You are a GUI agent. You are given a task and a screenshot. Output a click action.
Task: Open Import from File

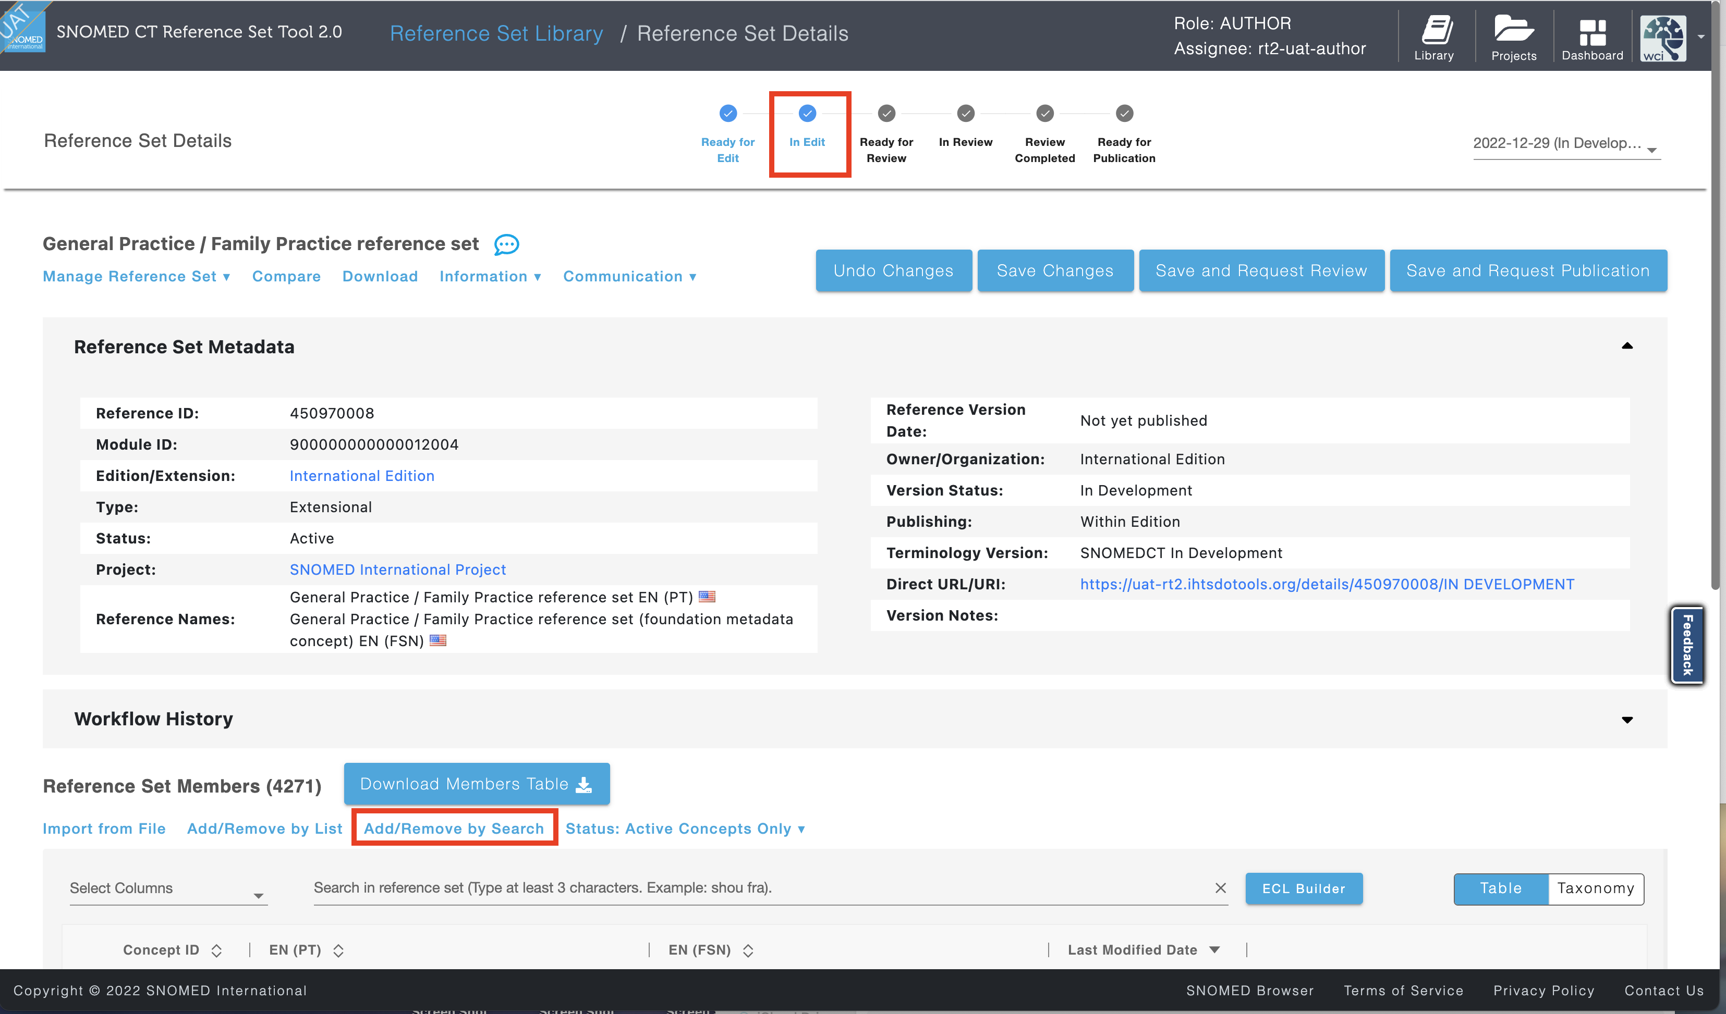tap(104, 828)
